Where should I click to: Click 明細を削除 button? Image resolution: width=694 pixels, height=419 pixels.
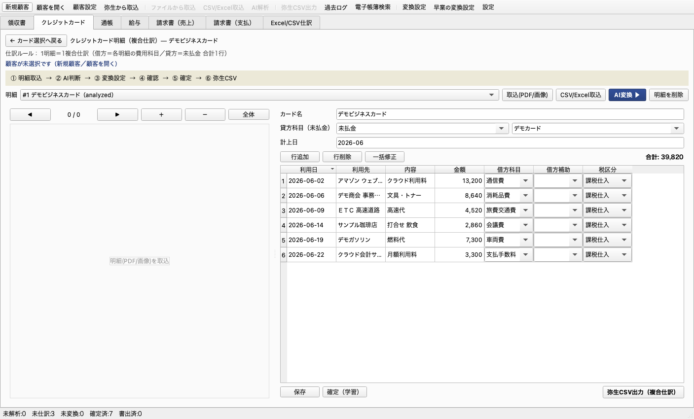coord(668,95)
